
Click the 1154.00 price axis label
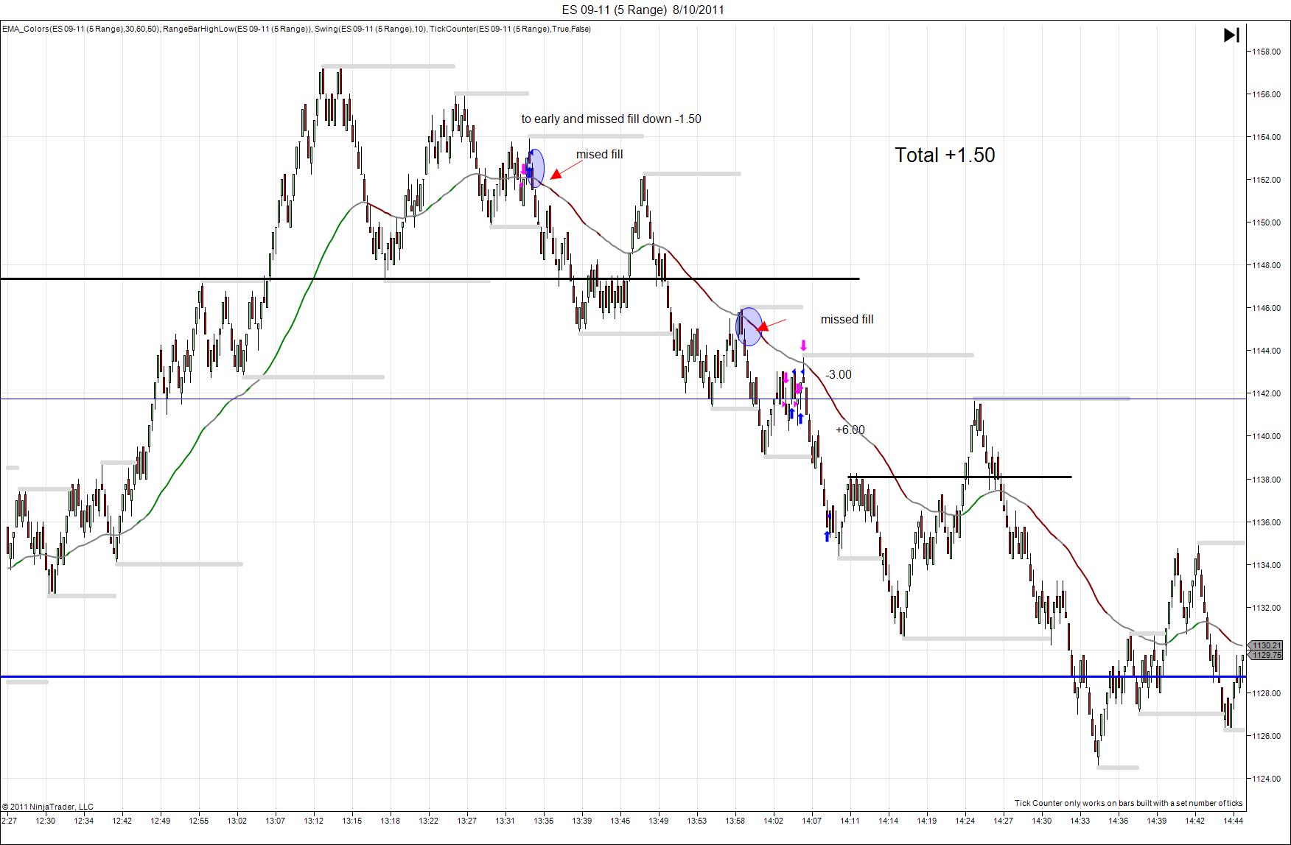1265,137
